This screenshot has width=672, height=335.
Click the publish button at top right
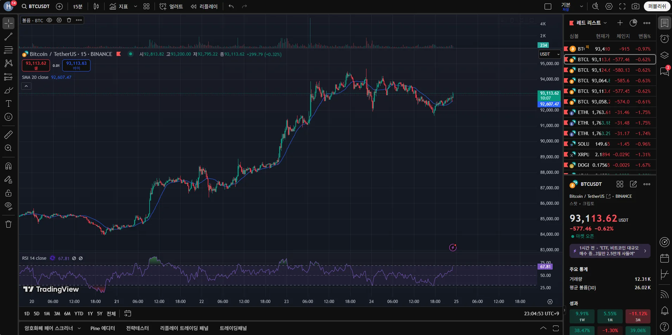tap(657, 6)
